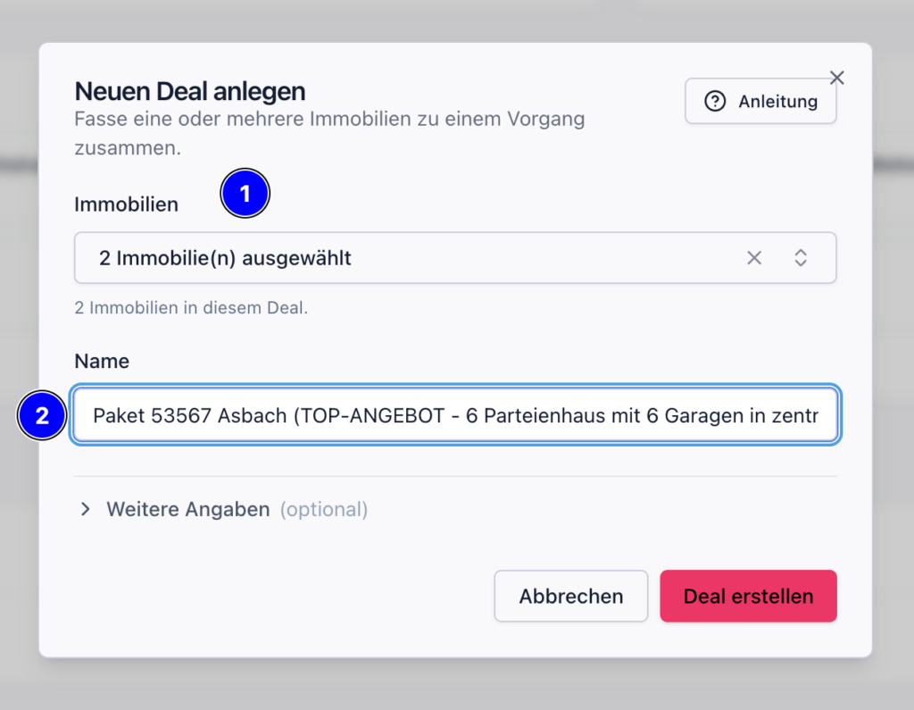
Task: Click the Immobilien field label
Action: (x=127, y=205)
